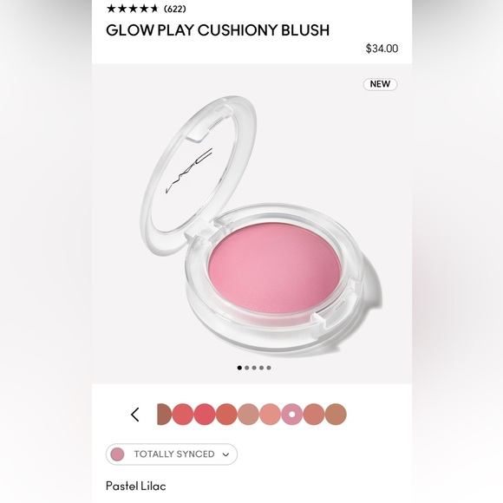Go to the first product image dot
Image resolution: width=503 pixels, height=503 pixels.
[x=239, y=368]
